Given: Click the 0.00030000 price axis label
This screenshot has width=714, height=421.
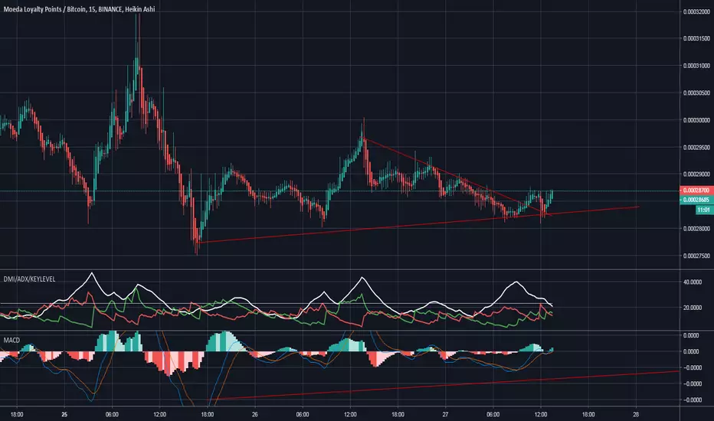Looking at the screenshot, I should (x=696, y=120).
